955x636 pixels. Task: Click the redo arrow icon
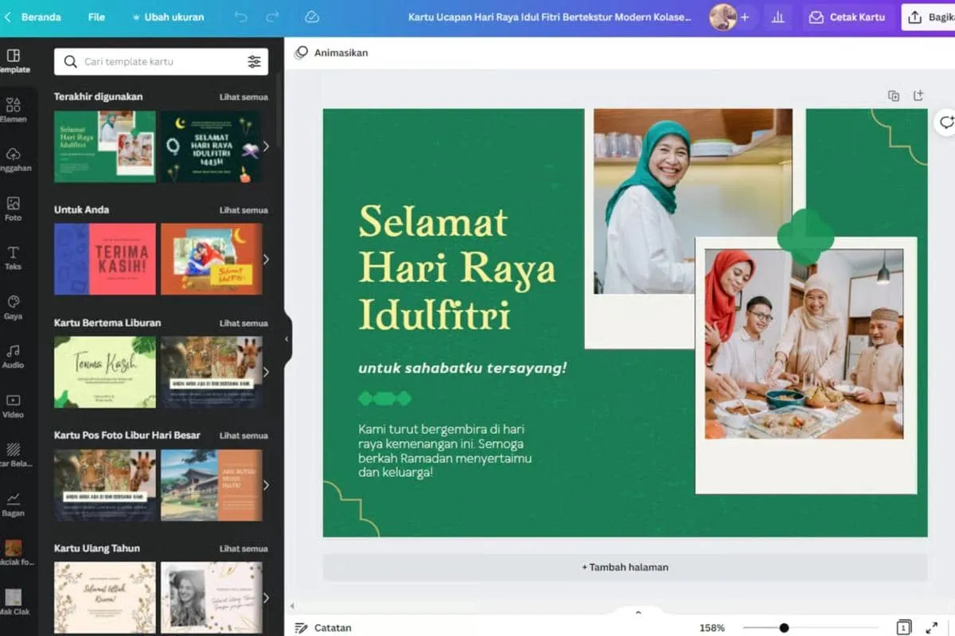(x=273, y=17)
